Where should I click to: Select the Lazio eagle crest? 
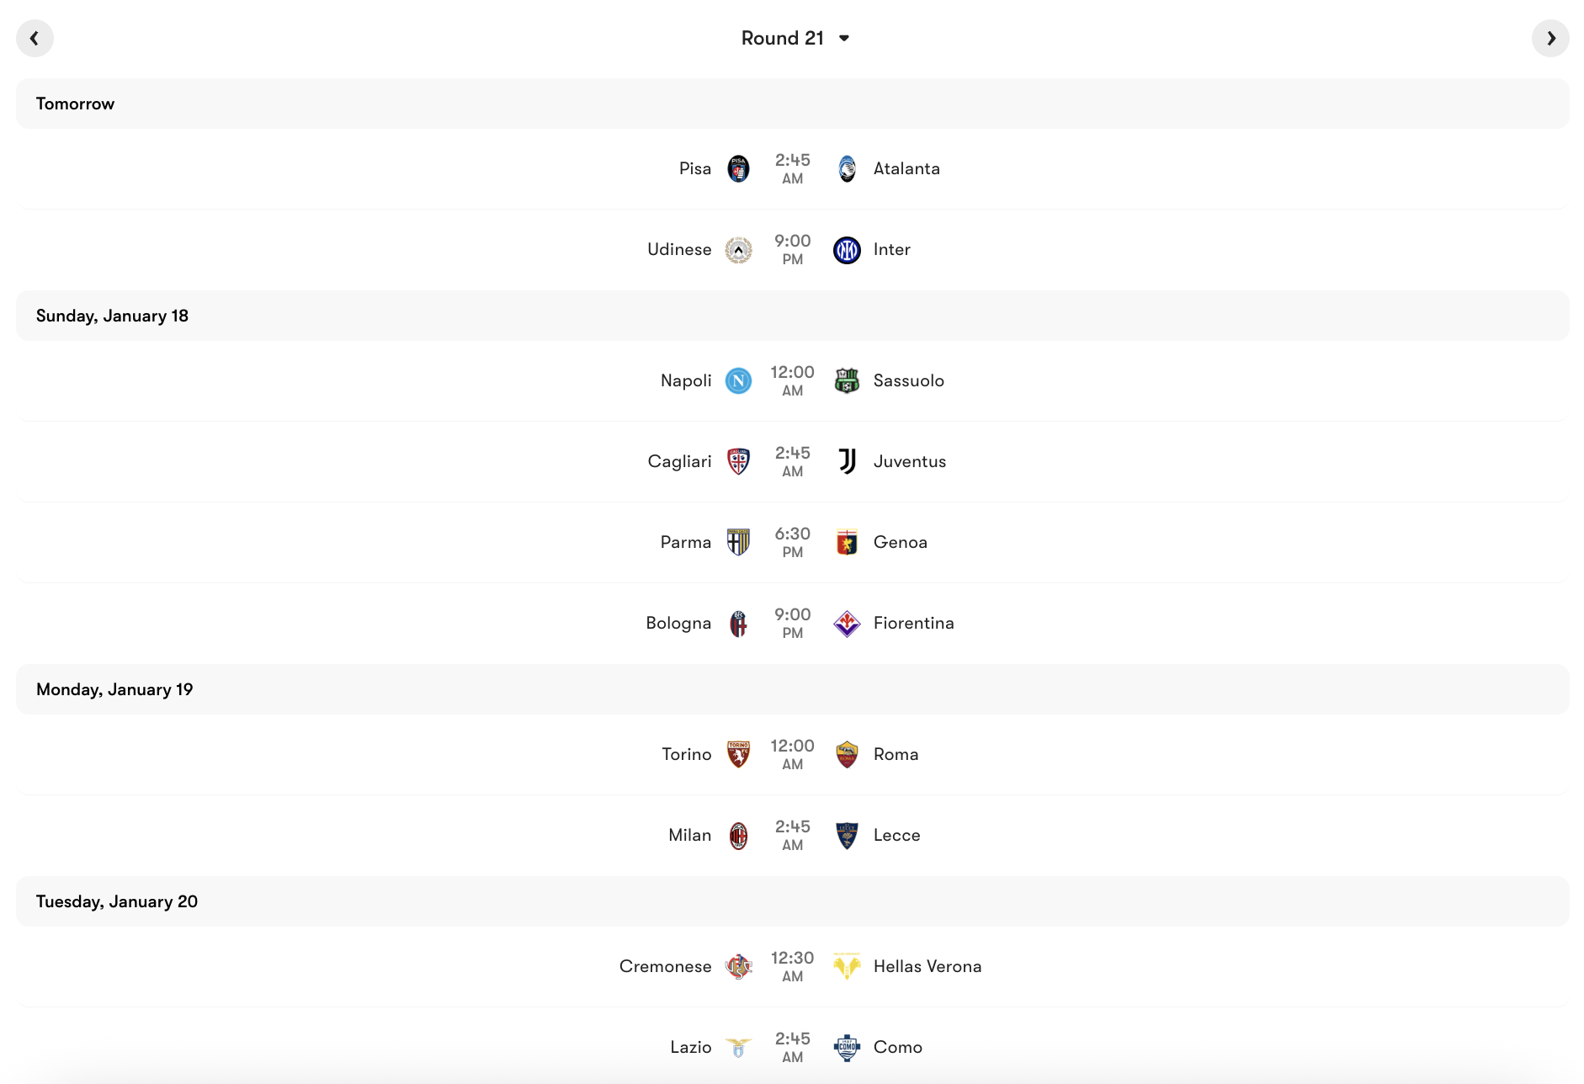click(x=738, y=1047)
